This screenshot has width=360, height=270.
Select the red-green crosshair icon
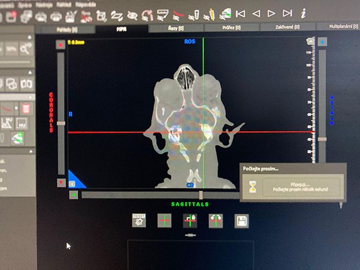tap(164, 221)
